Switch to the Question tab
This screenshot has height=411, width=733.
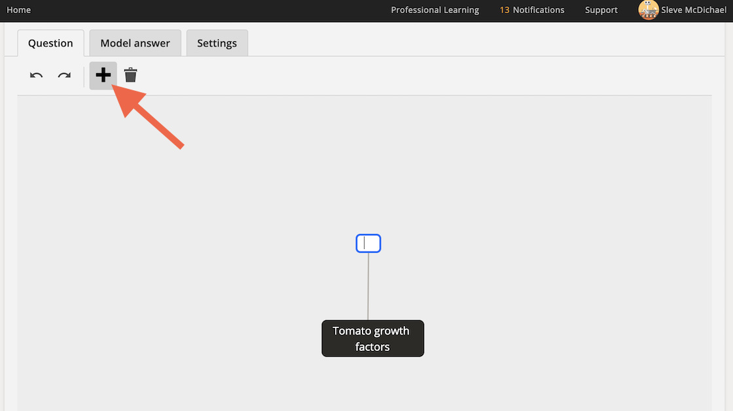[x=50, y=43]
